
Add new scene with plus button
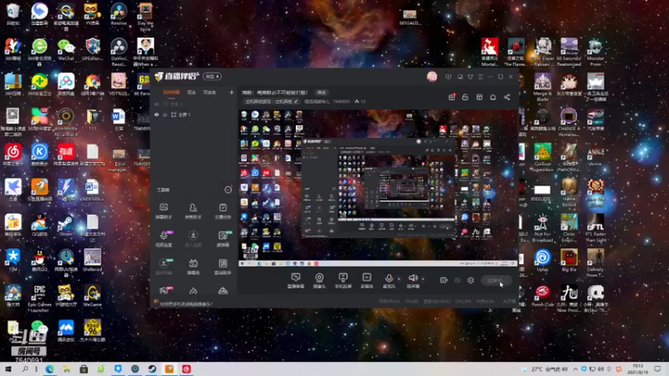pos(232,92)
